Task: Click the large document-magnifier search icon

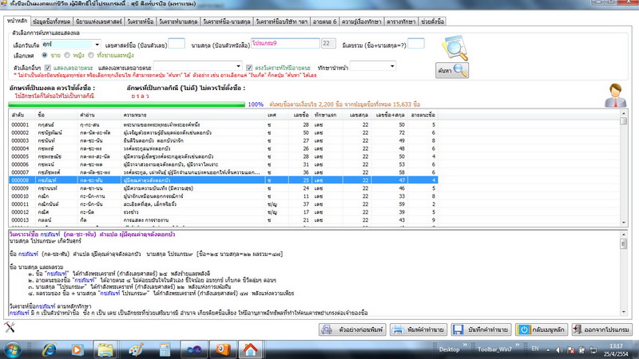Action: (454, 48)
